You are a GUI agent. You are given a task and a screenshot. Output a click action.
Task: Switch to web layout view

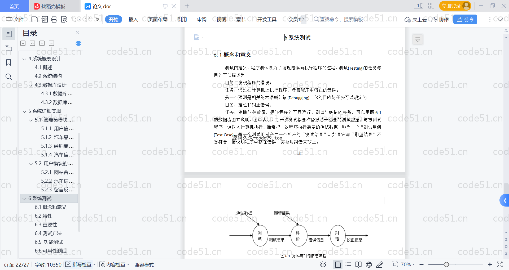(x=369, y=264)
